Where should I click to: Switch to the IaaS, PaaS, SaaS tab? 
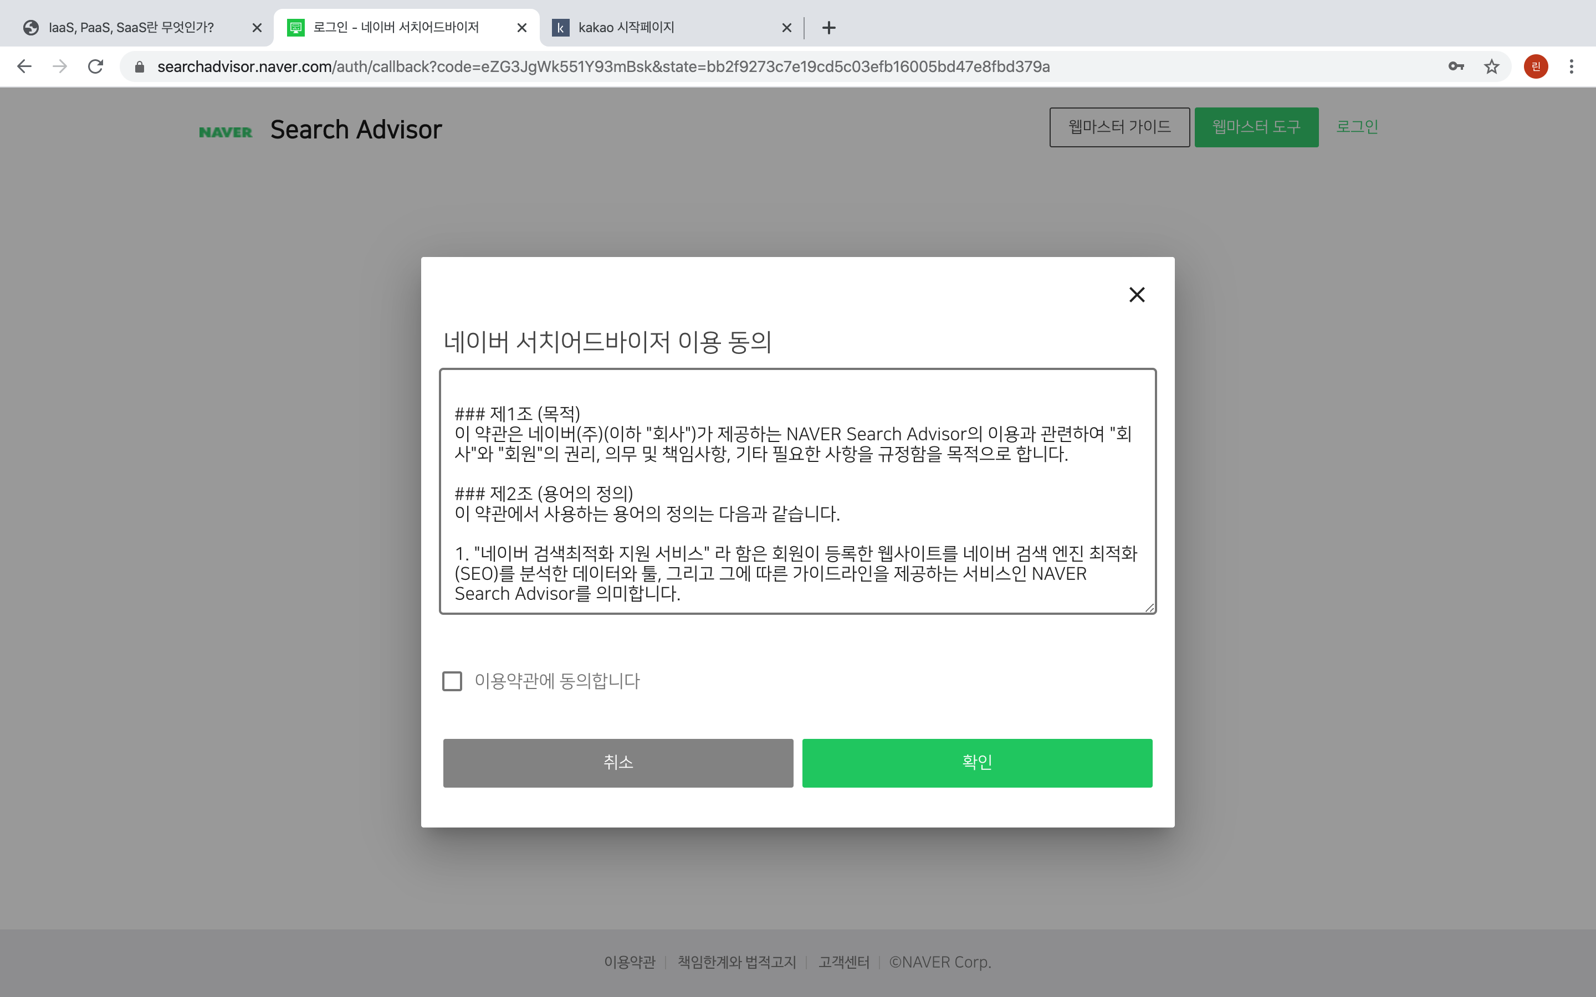click(x=132, y=28)
